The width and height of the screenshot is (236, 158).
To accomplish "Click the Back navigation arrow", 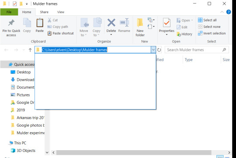I will (x=6, y=50).
